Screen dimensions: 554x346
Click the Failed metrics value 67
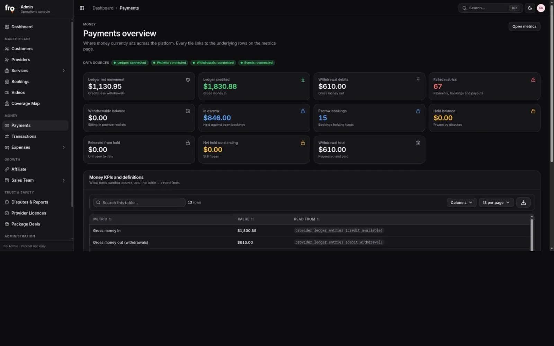click(x=438, y=86)
